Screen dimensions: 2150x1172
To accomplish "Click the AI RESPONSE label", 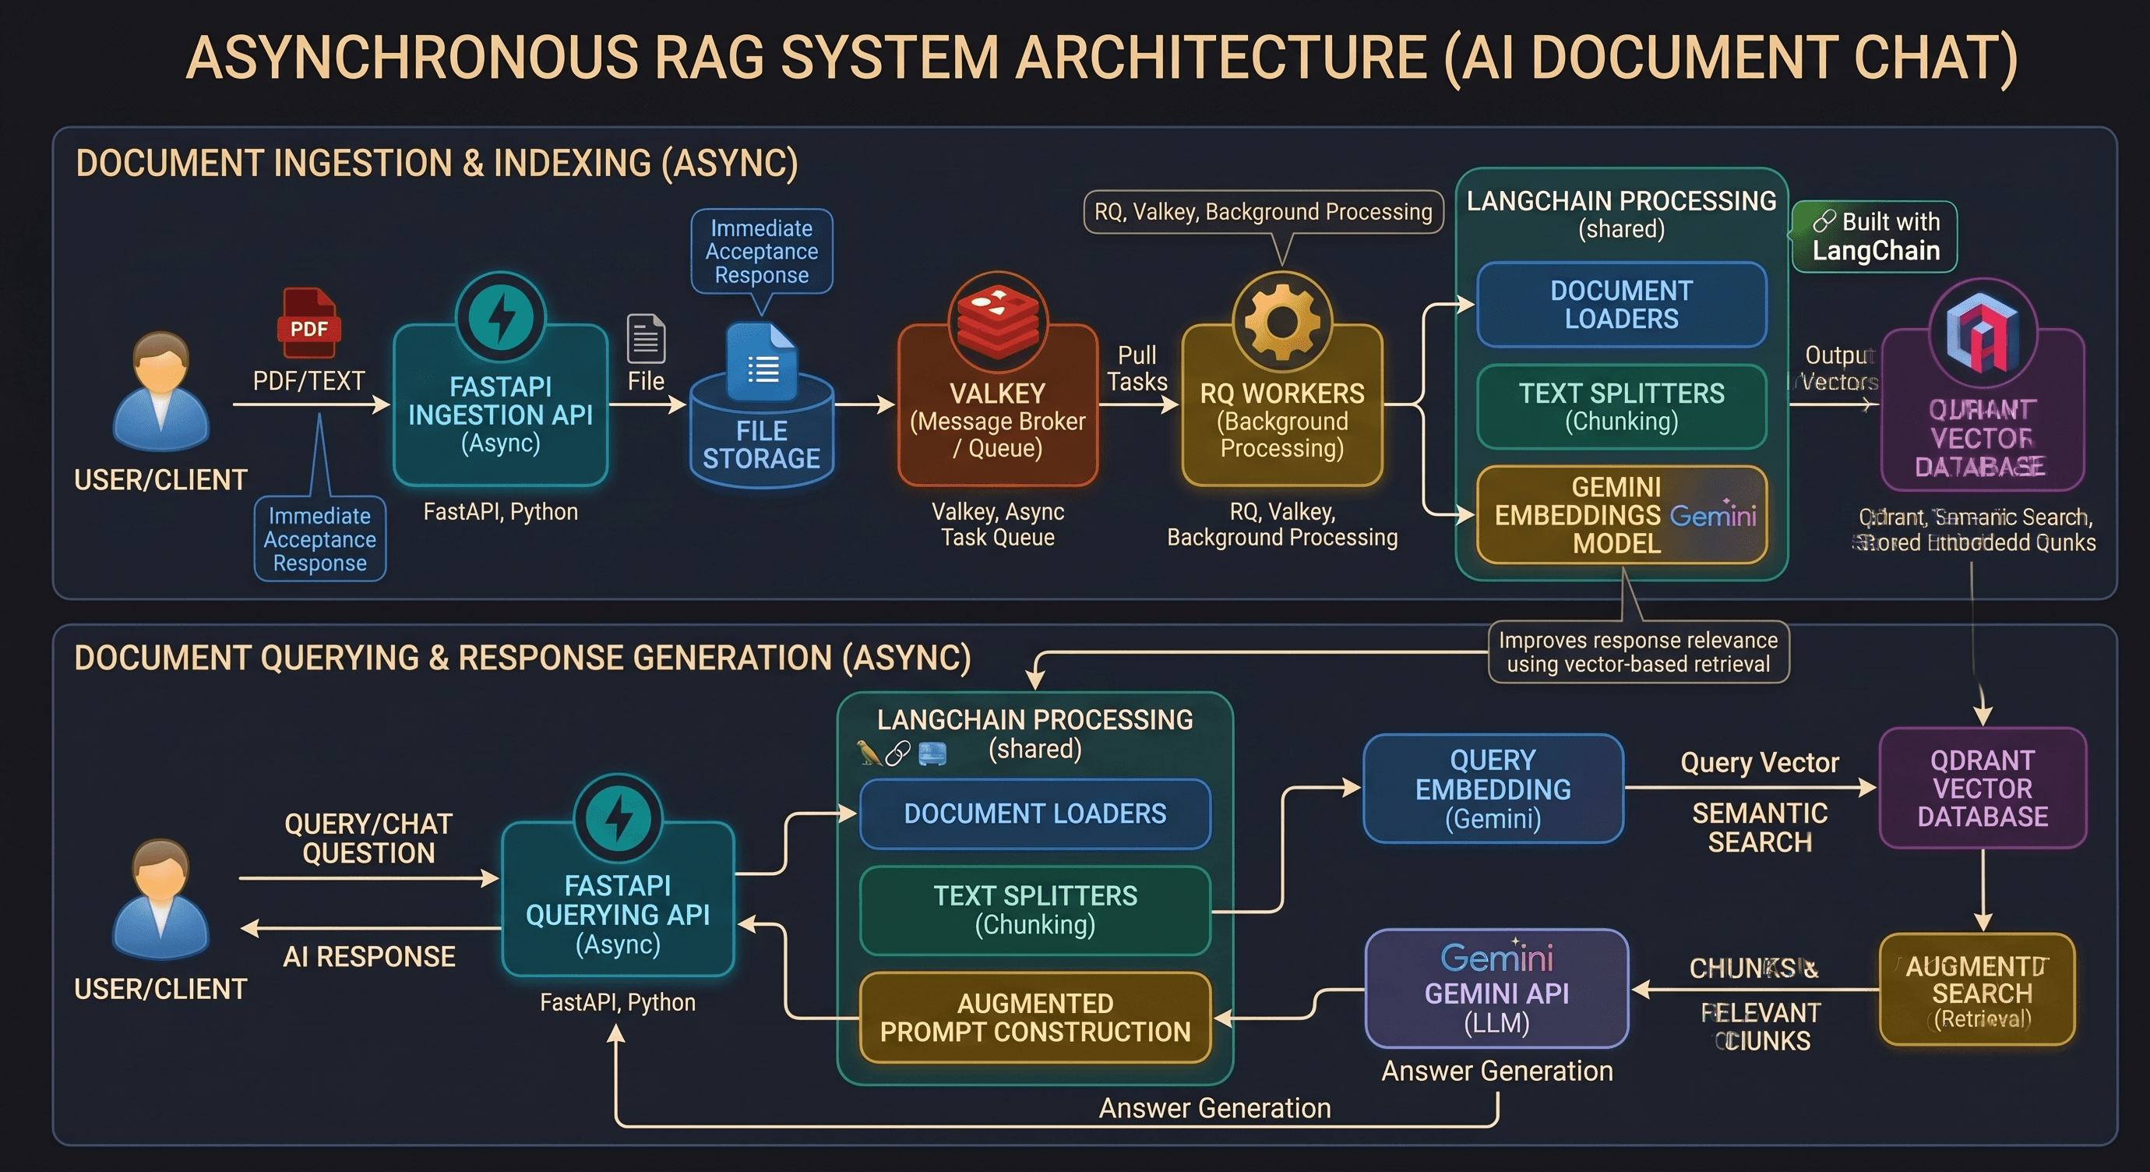I will [369, 957].
